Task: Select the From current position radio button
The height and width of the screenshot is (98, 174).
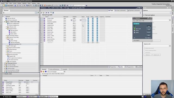Action: (x=144, y=50)
